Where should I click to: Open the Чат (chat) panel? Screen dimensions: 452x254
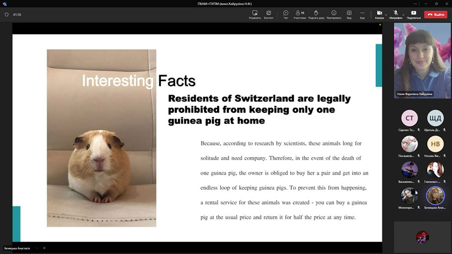coord(286,14)
